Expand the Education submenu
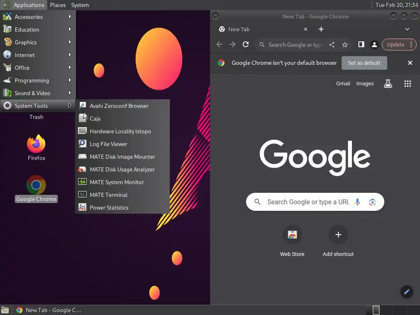Viewport: 420px width, 315px height. [x=37, y=30]
